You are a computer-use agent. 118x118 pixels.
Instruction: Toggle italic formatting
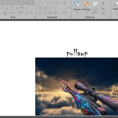point(2,8)
